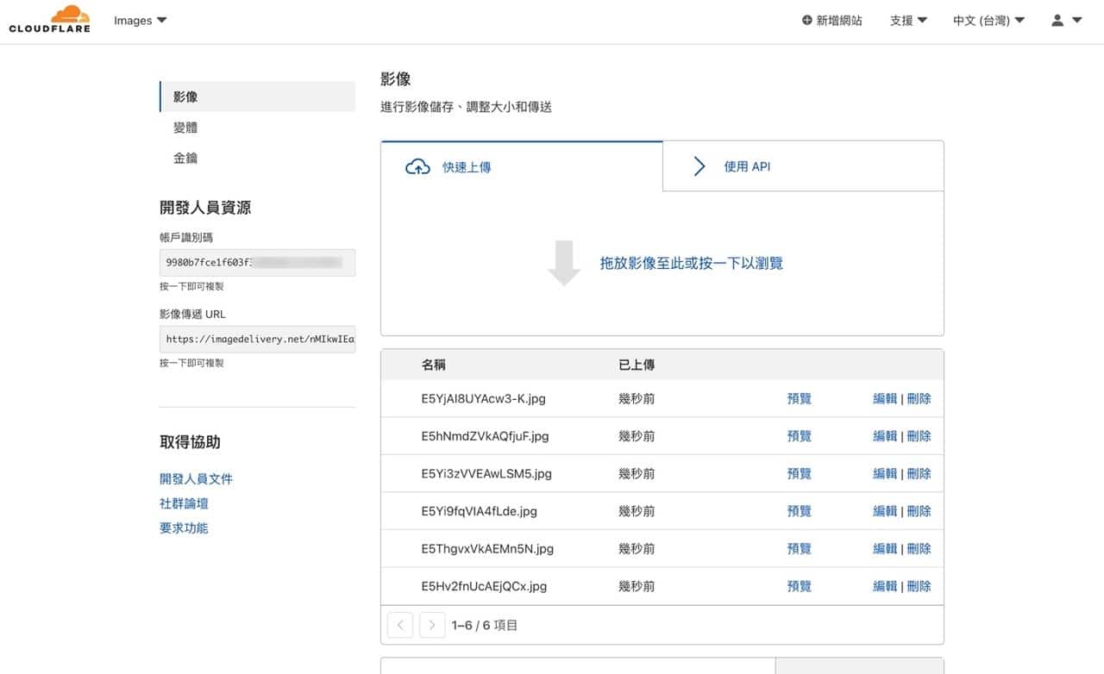Screen dimensions: 1104x674
Task: Preview E5YjAI8UYAcw3-K.jpg
Action: (800, 399)
